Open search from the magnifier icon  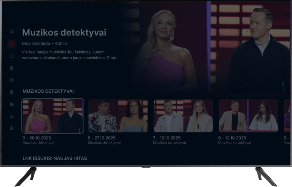pyautogui.click(x=12, y=32)
